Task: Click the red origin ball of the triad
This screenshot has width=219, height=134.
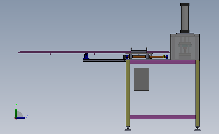Action: (x=16, y=118)
